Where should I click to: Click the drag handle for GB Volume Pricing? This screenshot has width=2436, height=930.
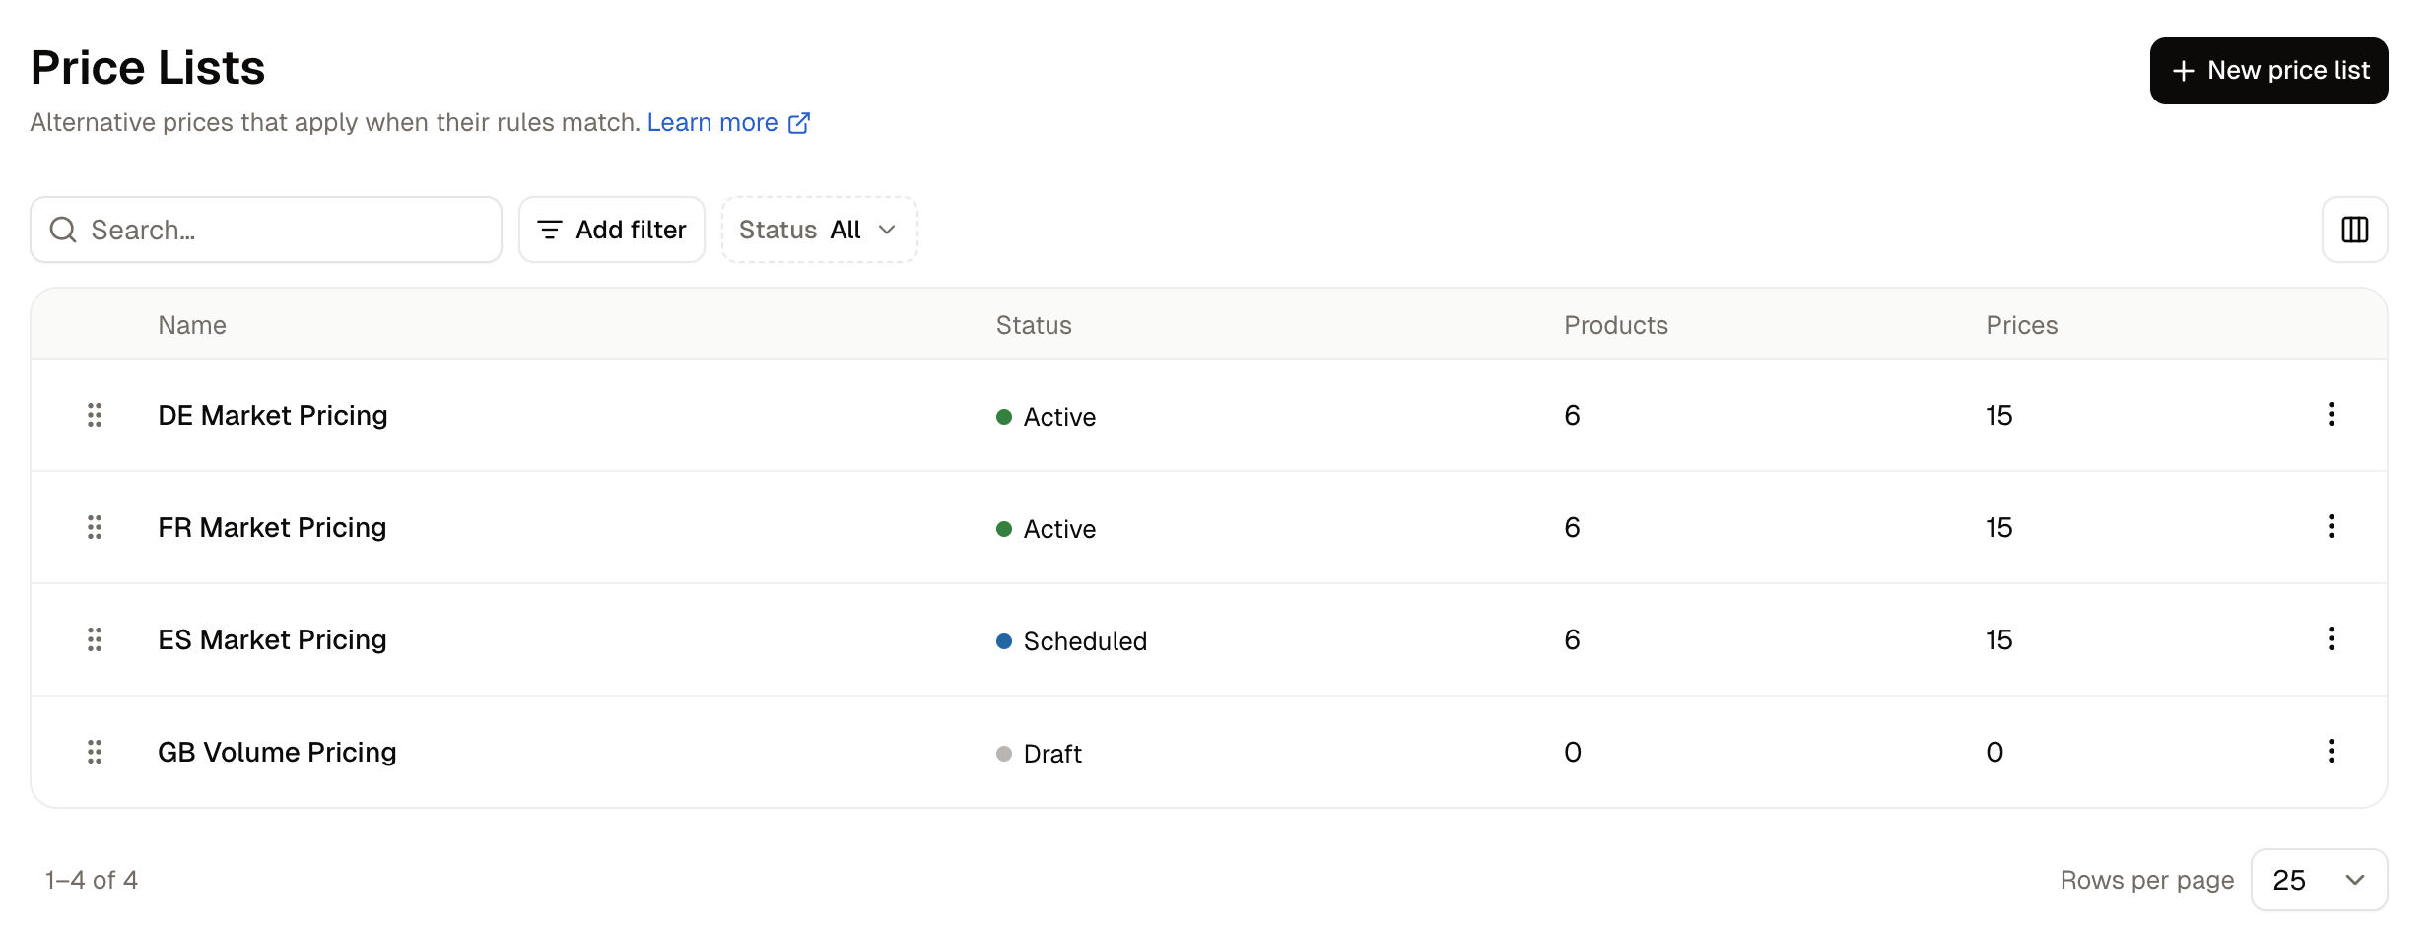coord(95,752)
